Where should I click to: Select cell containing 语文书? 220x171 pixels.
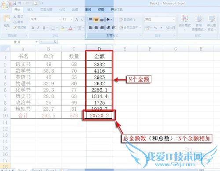[23, 64]
